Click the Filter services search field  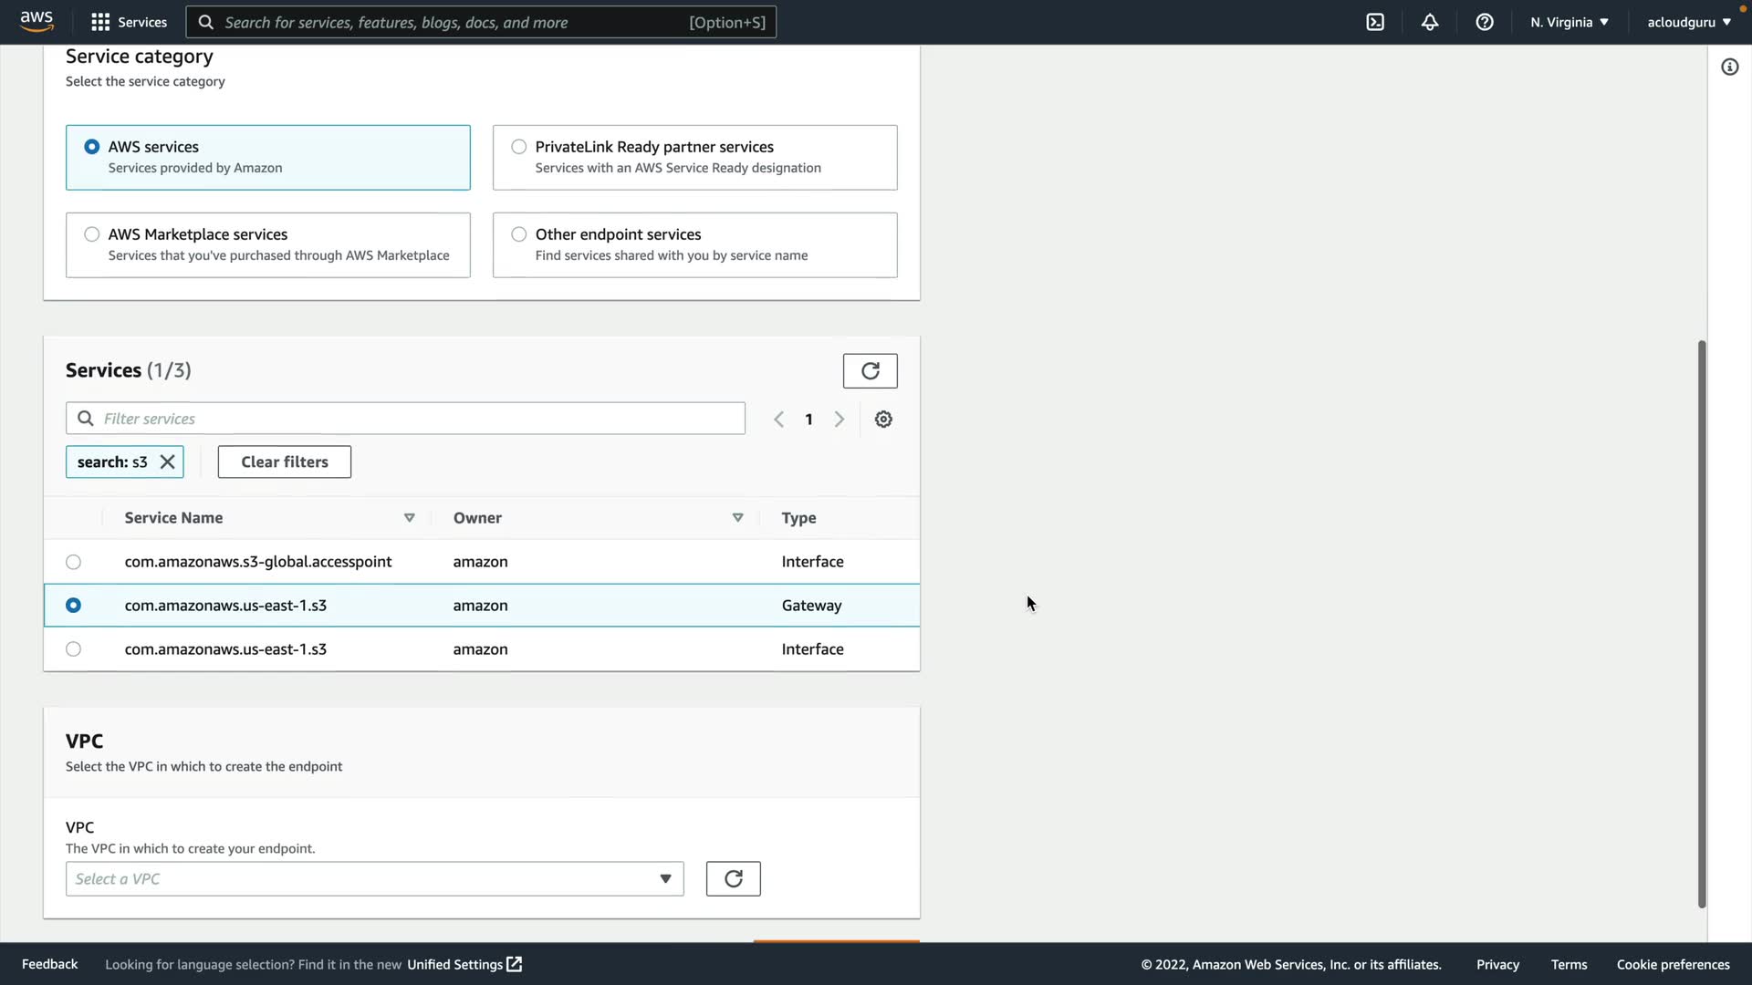(405, 419)
